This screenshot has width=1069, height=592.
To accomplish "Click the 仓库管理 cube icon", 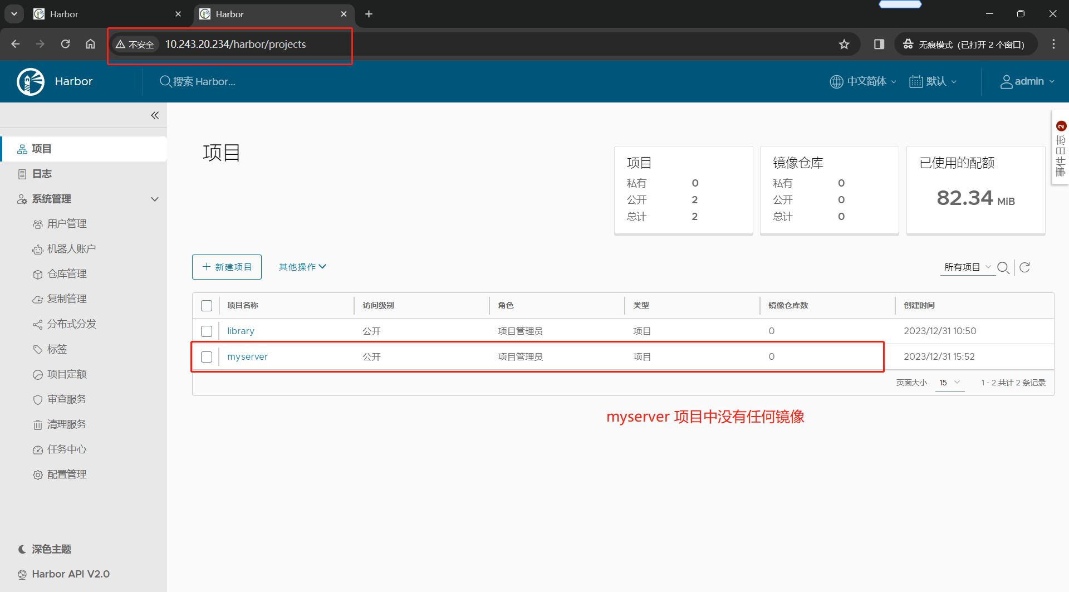I will click(37, 275).
